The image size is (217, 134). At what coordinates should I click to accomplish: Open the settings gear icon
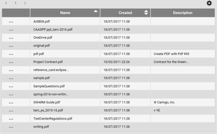pyautogui.click(x=209, y=3)
